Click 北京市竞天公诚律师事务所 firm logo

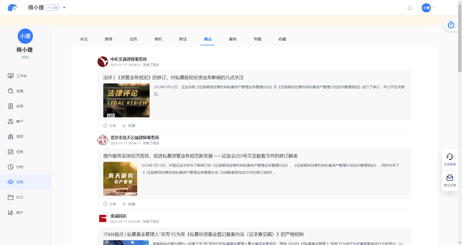(103, 140)
